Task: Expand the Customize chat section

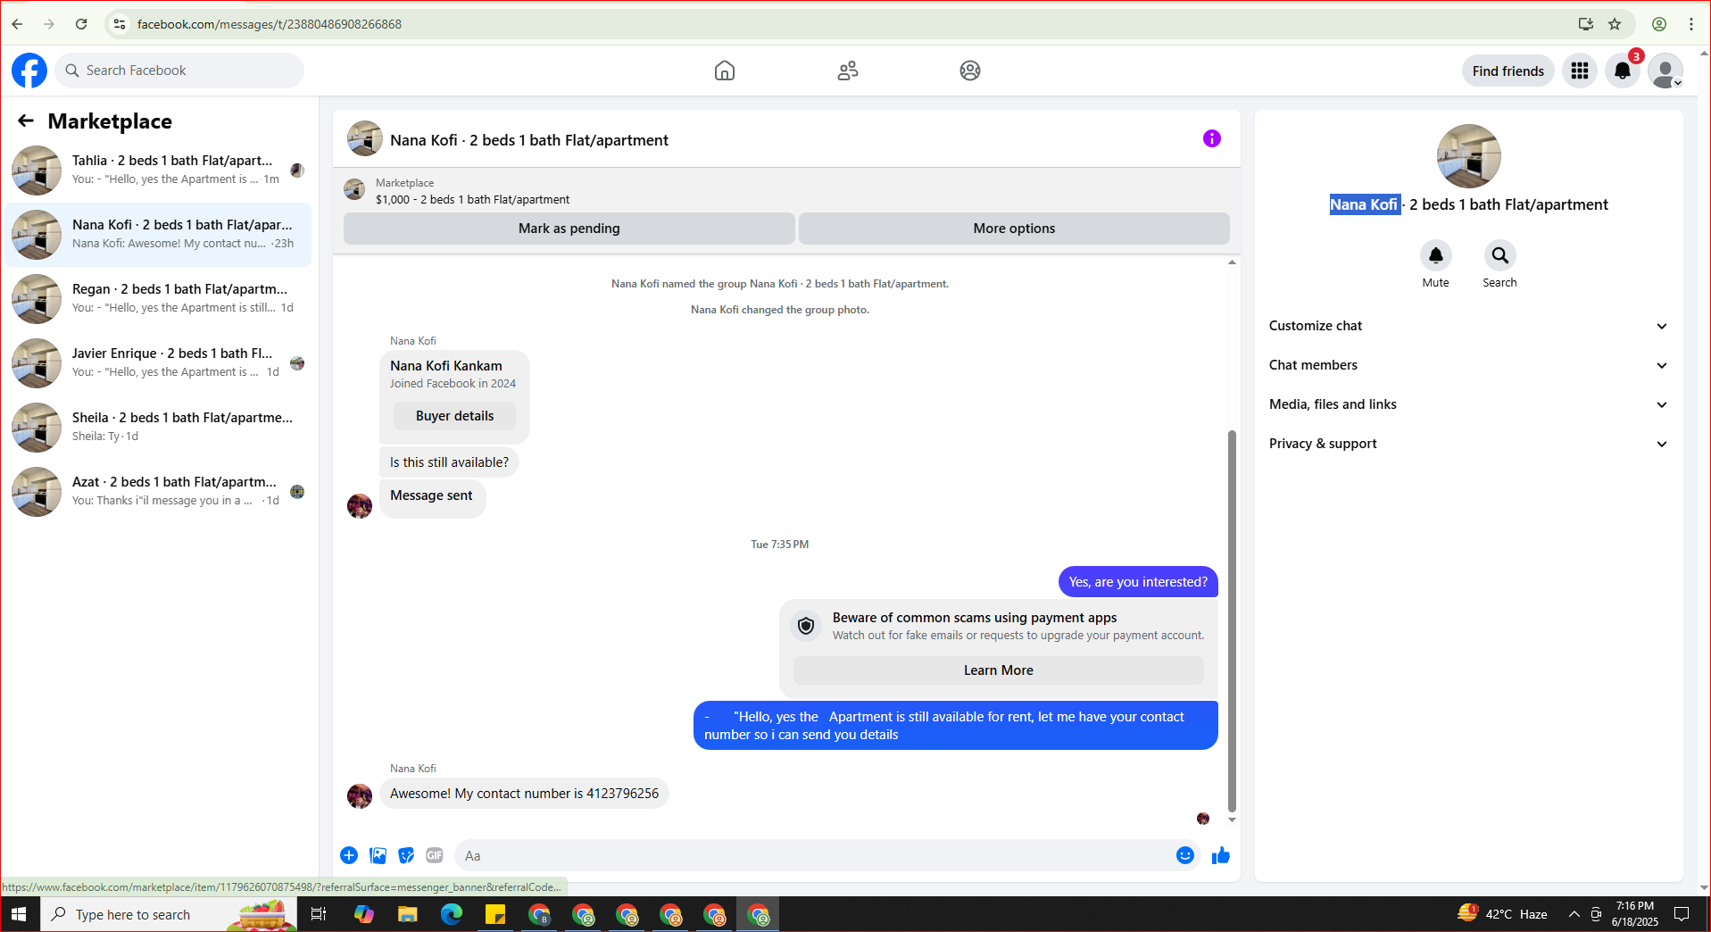Action: [x=1468, y=326]
